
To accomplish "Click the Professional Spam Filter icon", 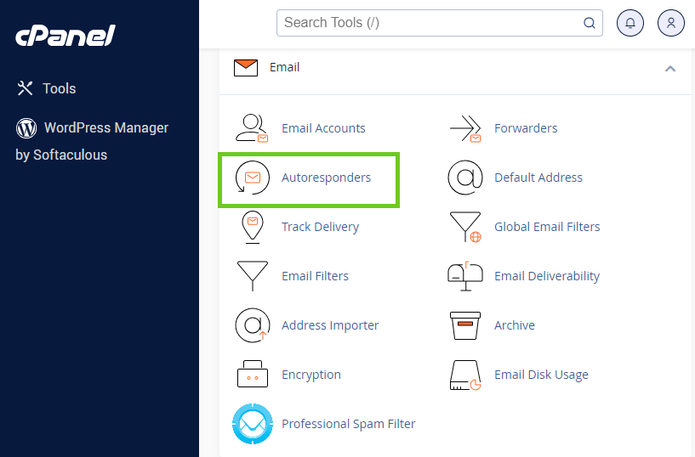I will coord(252,424).
